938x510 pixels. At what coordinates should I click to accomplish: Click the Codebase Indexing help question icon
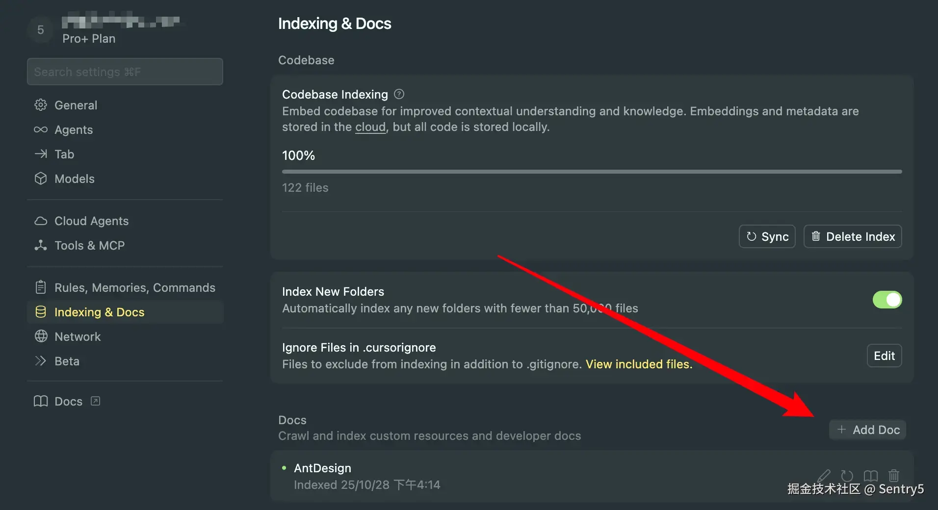pos(399,94)
